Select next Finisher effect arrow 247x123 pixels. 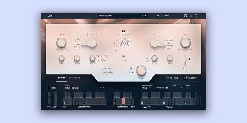[x=133, y=72]
